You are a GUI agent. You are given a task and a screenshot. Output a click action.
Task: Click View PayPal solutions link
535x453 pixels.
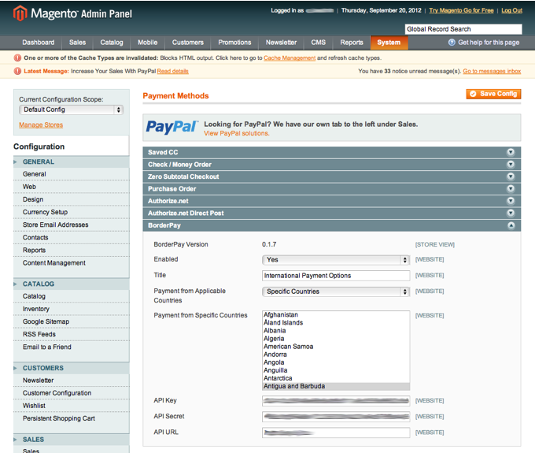(x=237, y=133)
